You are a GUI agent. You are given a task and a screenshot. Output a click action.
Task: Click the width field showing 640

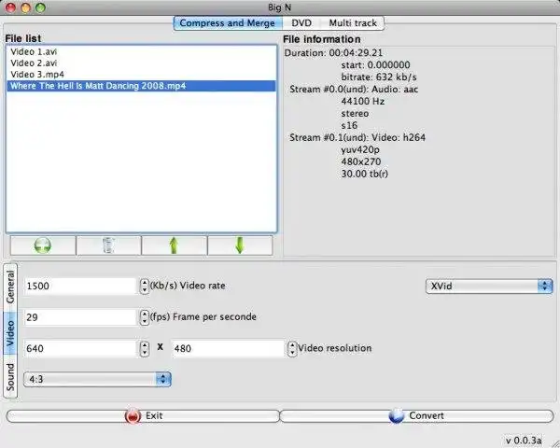pyautogui.click(x=80, y=348)
